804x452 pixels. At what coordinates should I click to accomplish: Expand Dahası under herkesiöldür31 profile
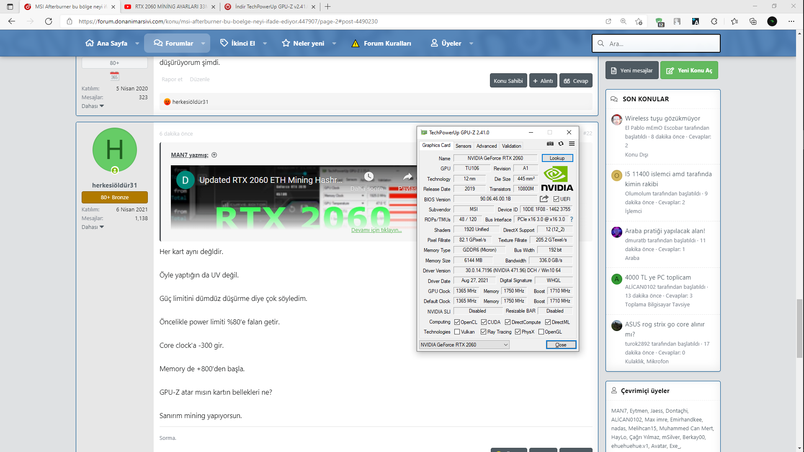(93, 227)
